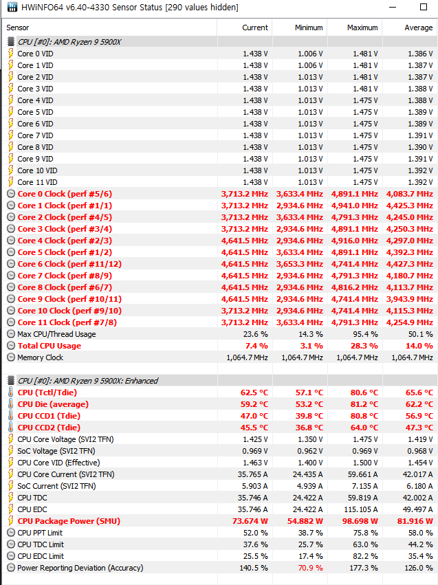Select the CPU EDC Limit row
The height and width of the screenshot is (585, 438).
[41, 556]
